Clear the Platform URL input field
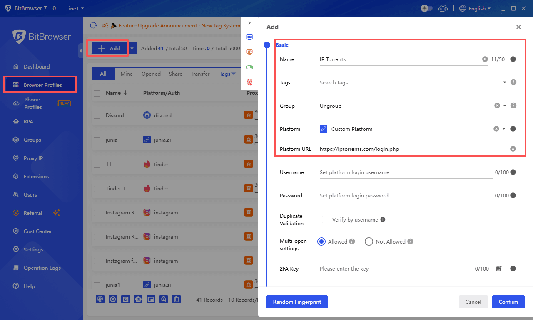The image size is (533, 320). click(513, 148)
